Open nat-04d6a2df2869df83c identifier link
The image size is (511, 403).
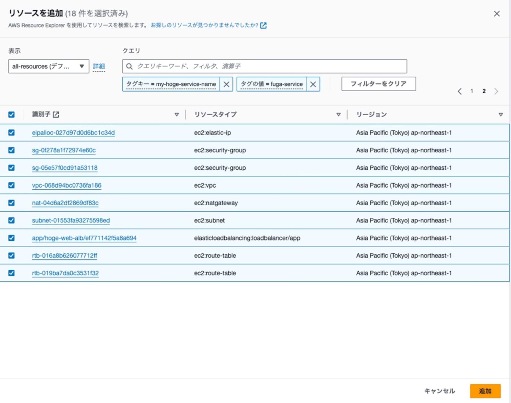pyautogui.click(x=65, y=203)
